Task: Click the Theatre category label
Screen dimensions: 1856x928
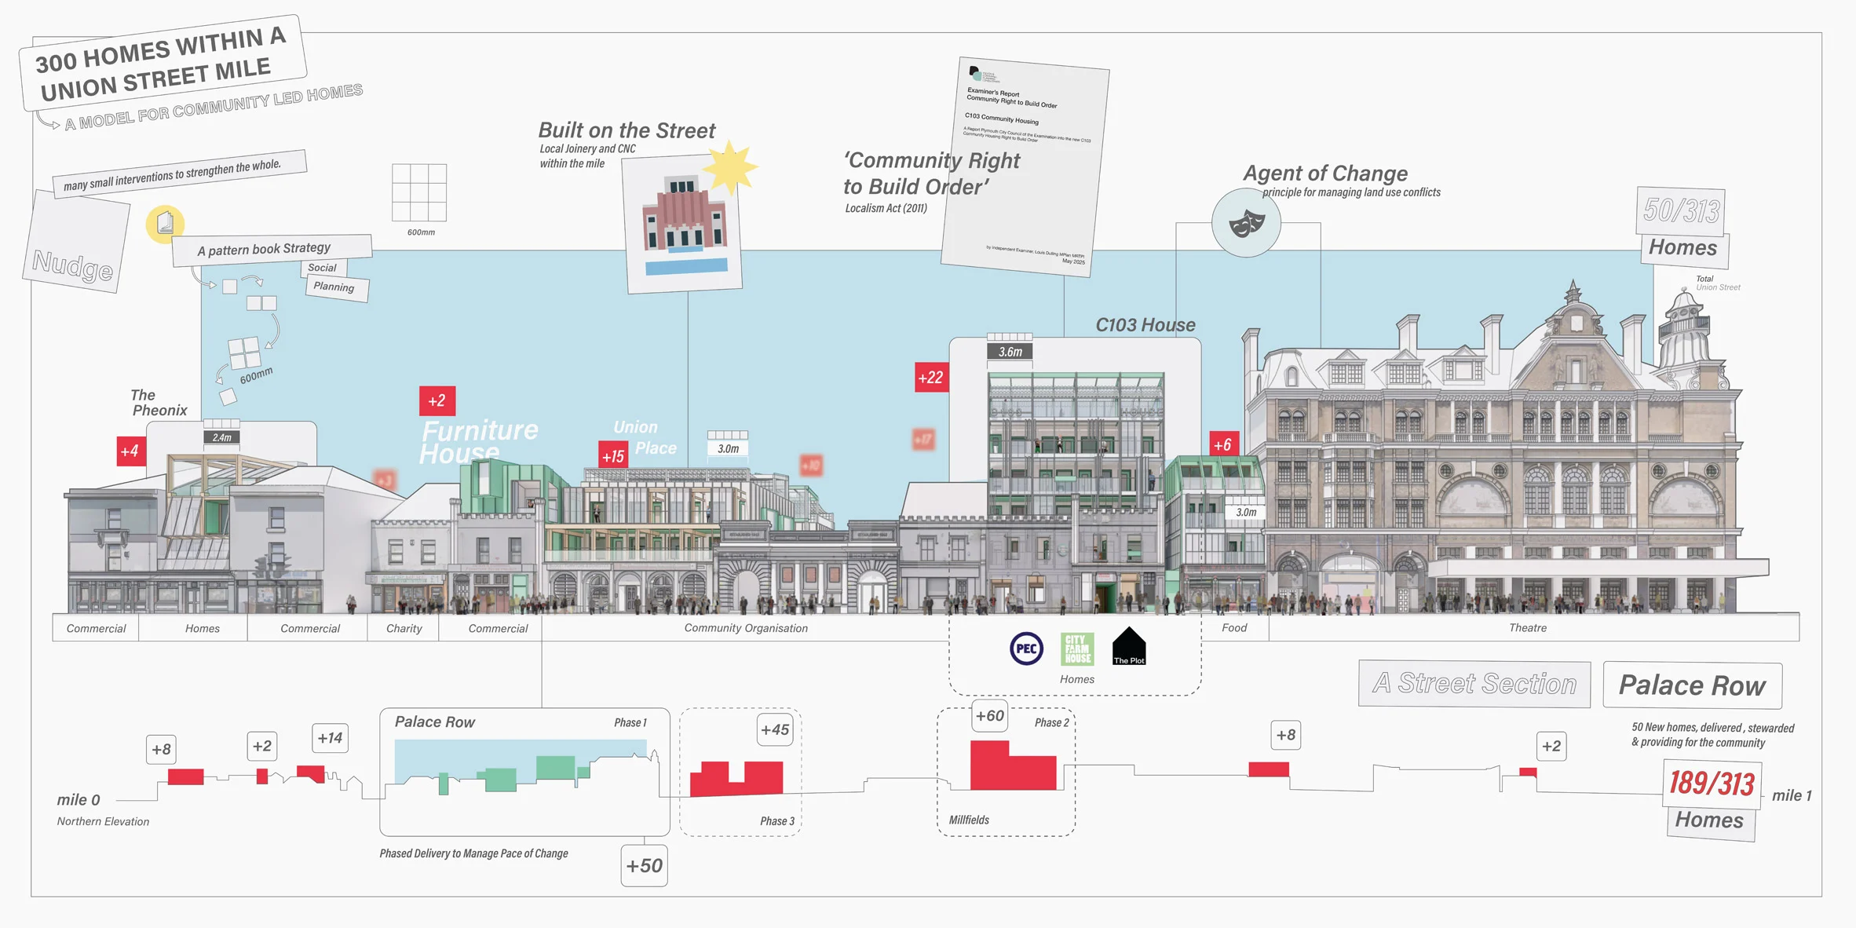Action: (1527, 628)
